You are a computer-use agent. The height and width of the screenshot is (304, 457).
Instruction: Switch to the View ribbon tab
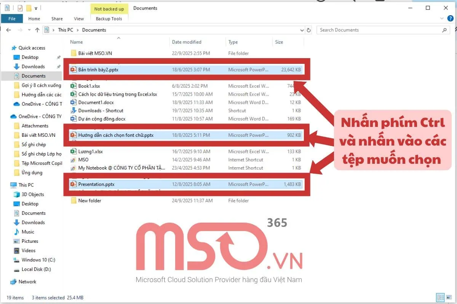pos(78,18)
